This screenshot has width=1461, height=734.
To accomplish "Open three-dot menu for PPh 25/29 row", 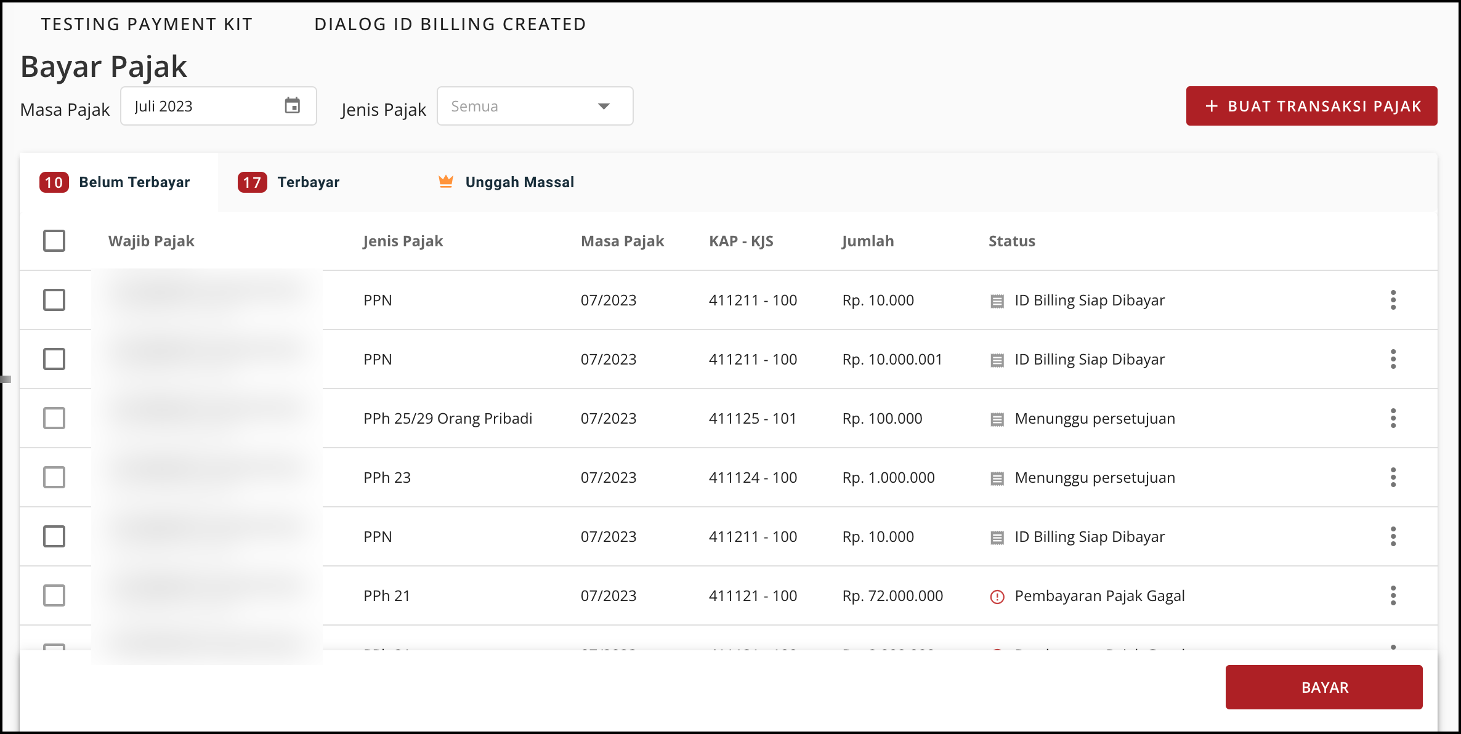I will (1393, 418).
